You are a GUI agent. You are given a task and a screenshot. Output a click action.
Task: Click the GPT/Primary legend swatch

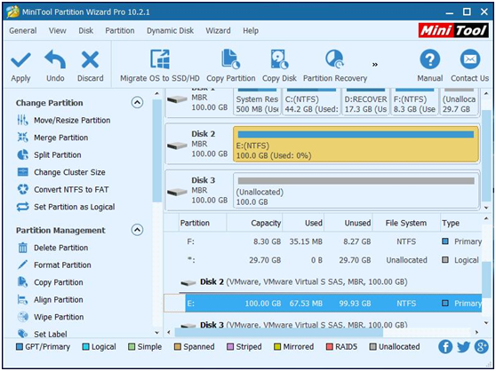click(20, 347)
